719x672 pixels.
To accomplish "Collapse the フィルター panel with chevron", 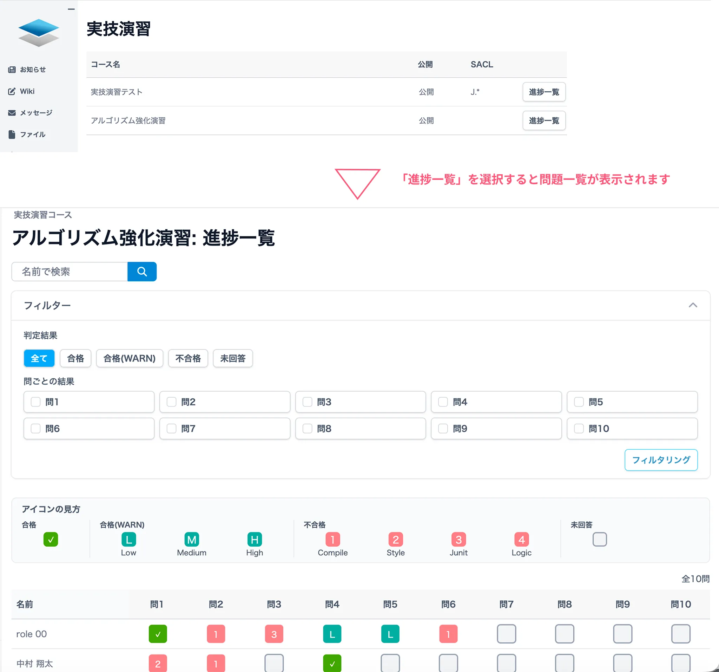I will (693, 305).
